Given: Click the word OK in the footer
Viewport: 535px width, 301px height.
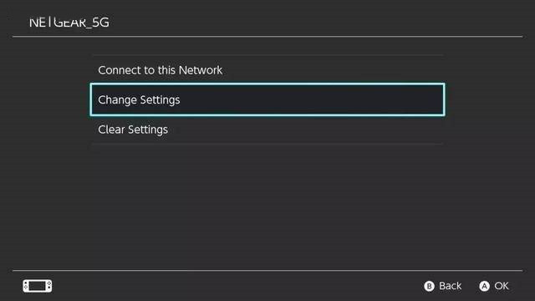Looking at the screenshot, I should click(502, 286).
